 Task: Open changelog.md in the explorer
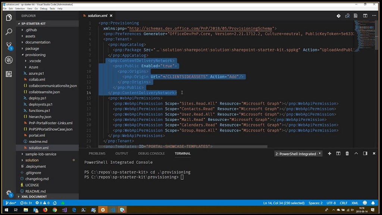[x=37, y=179]
